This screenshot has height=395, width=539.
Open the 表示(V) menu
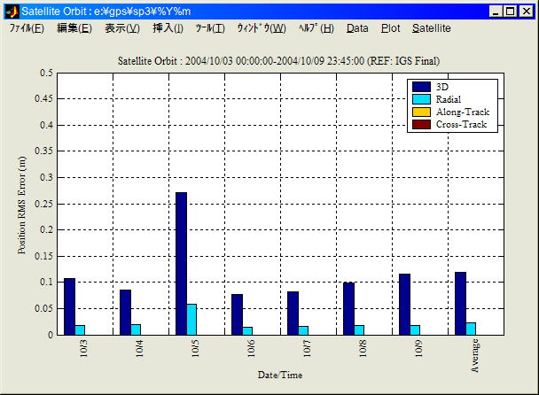(x=121, y=28)
